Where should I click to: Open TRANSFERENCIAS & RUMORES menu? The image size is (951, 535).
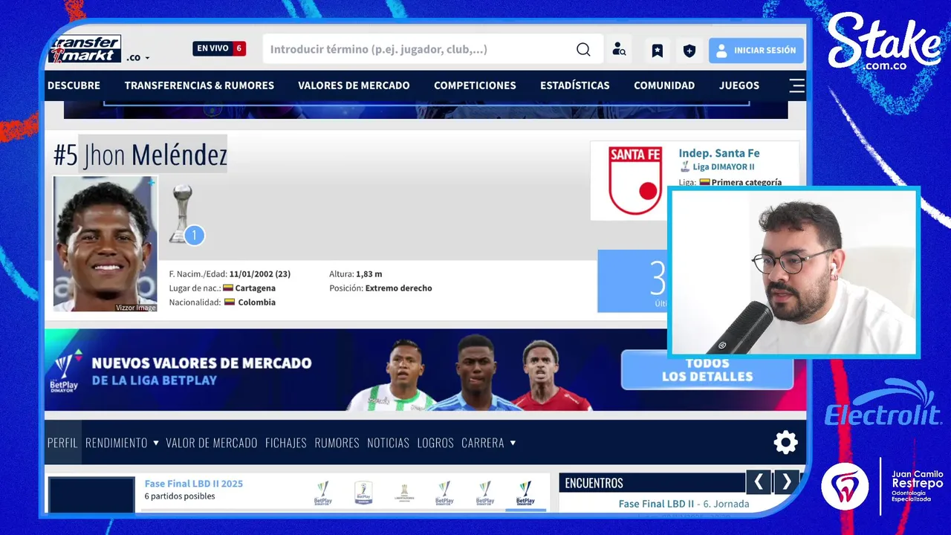click(x=199, y=85)
